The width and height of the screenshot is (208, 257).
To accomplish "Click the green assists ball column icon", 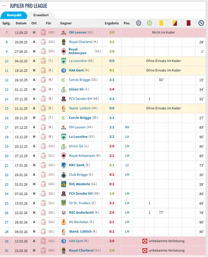I will coord(149,23).
